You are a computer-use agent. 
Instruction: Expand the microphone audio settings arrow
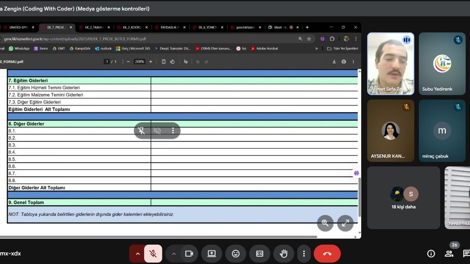(138, 254)
